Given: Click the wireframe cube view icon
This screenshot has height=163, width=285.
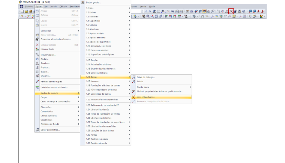Looking at the screenshot, I should (156, 16).
